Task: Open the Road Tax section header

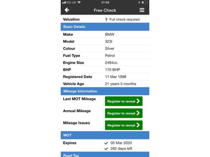Action: coord(105,155)
